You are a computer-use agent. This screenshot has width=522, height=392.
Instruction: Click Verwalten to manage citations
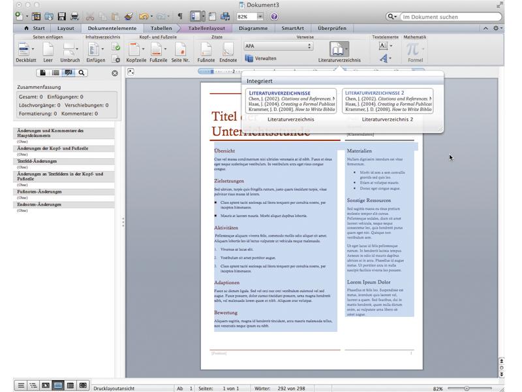260,58
